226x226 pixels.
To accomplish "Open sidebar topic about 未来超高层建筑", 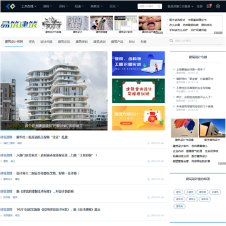I will point(195,106).
